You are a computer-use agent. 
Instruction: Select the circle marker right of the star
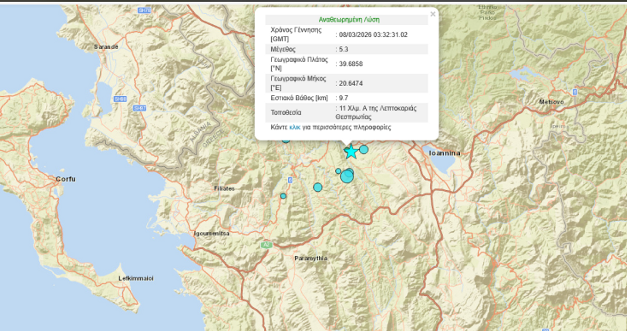pos(364,150)
